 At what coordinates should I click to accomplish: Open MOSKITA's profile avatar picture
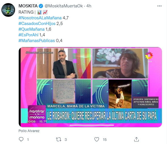pos(8,10)
